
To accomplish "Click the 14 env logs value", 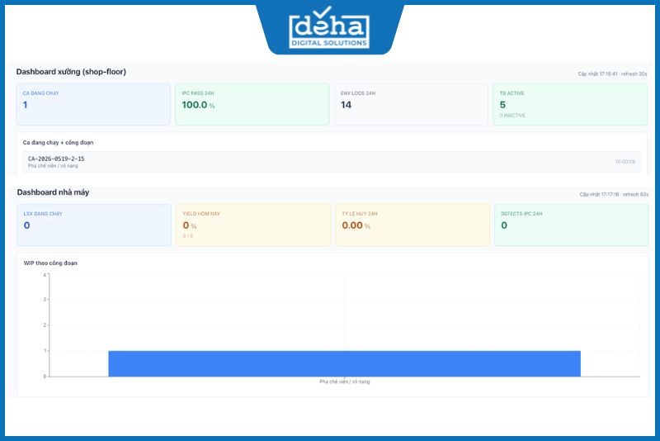I will point(346,105).
